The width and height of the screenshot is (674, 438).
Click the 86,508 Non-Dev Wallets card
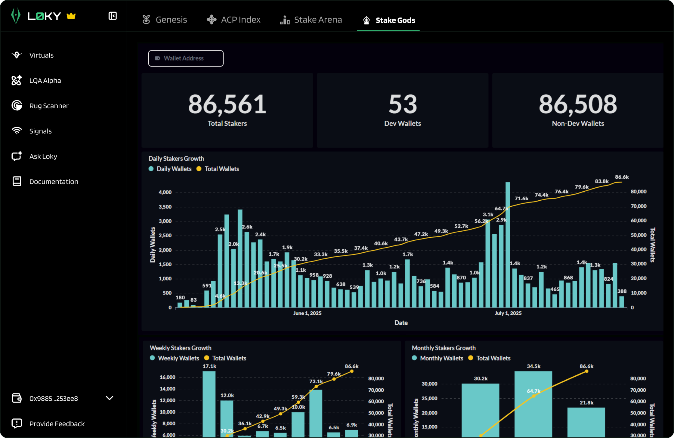click(x=578, y=110)
